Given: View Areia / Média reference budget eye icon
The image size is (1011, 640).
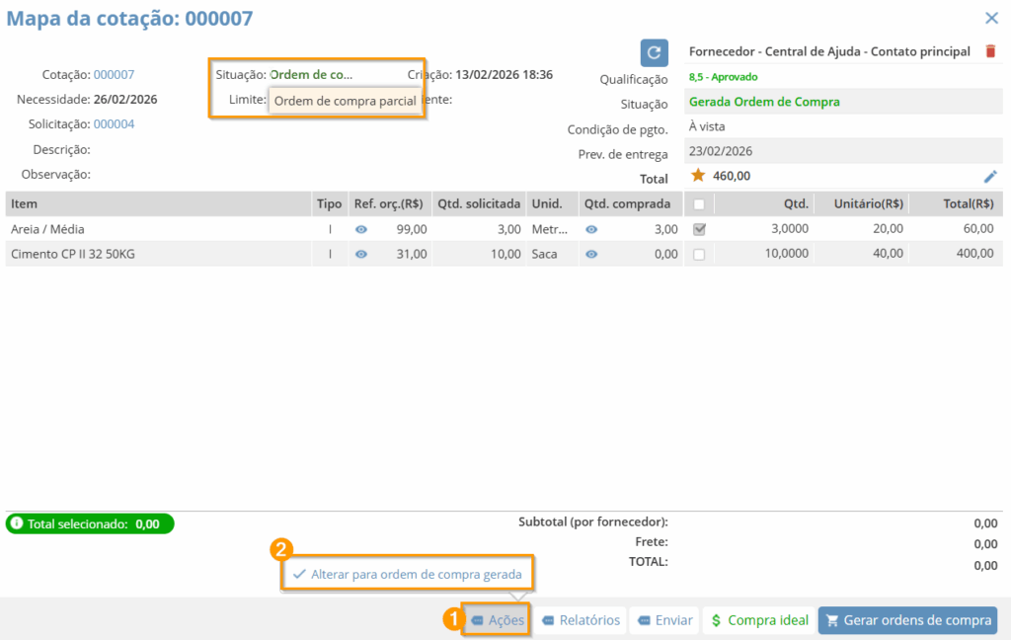Looking at the screenshot, I should tap(361, 229).
